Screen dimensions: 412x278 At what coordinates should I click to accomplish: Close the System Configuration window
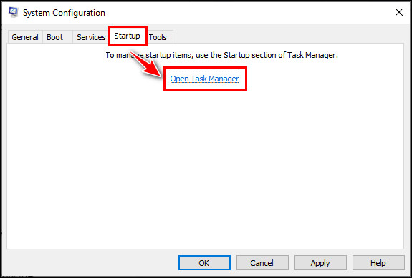[399, 12]
